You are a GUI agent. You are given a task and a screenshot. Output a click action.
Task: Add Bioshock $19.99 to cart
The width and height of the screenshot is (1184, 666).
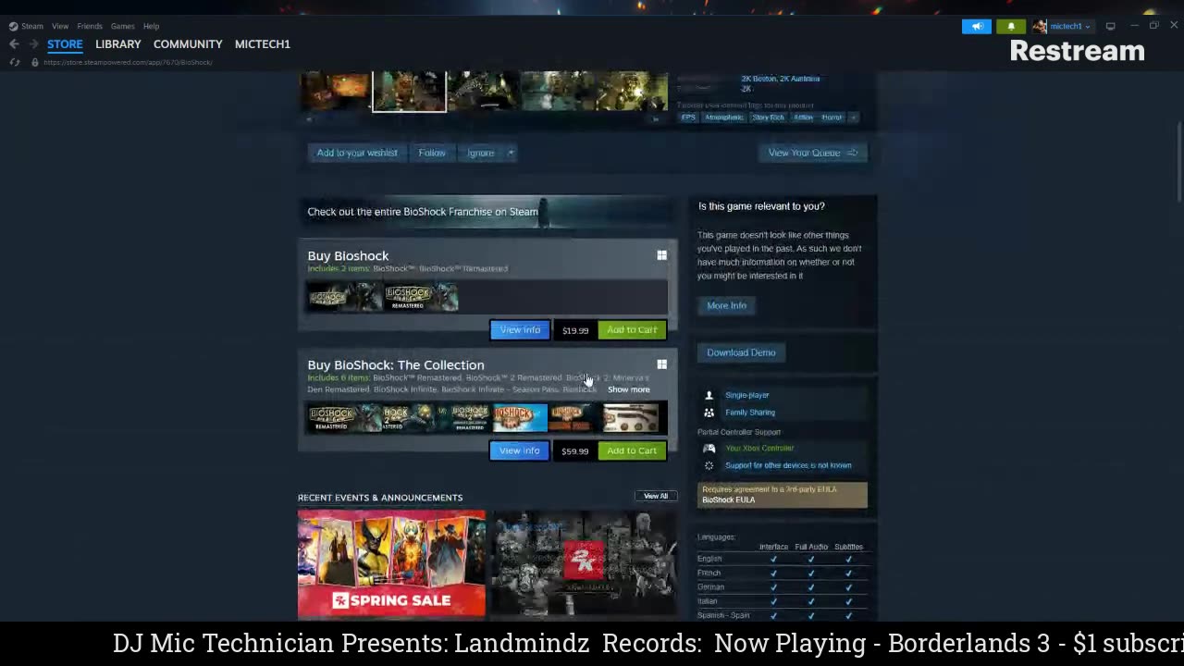(632, 330)
